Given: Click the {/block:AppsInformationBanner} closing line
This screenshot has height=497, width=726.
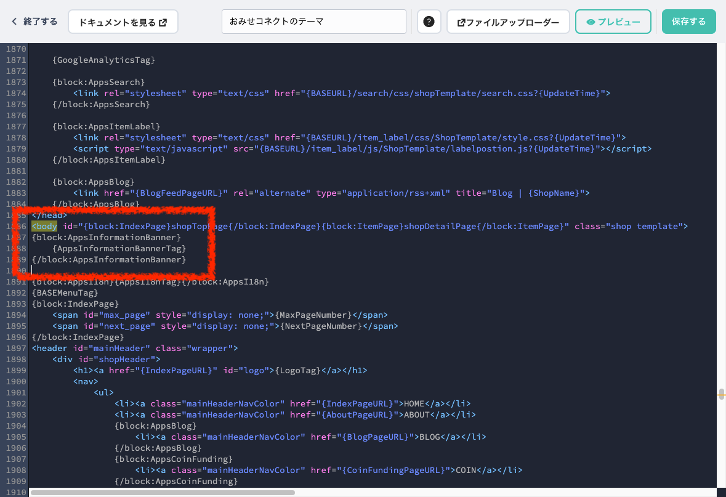Looking at the screenshot, I should 109,259.
